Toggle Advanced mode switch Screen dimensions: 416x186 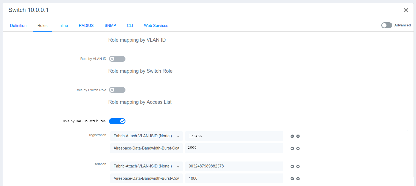pyautogui.click(x=387, y=25)
